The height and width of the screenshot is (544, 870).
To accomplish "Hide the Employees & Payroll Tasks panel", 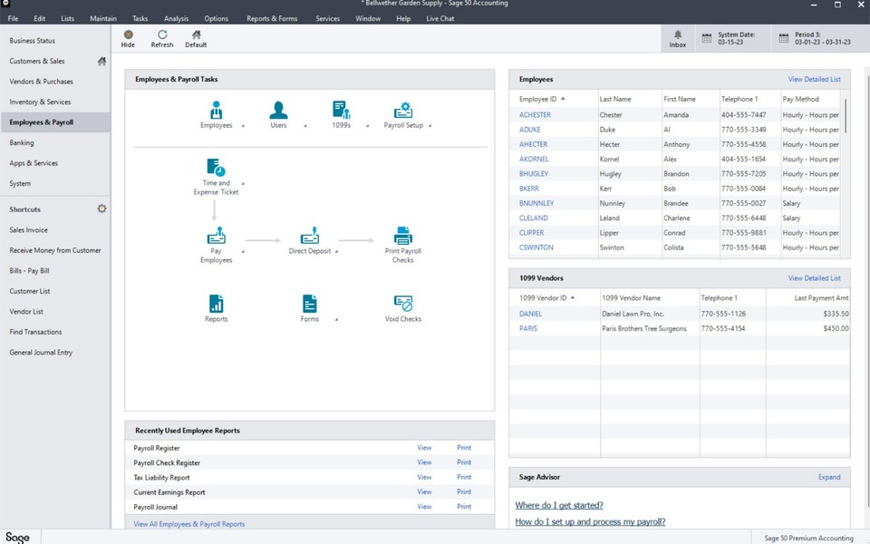I will click(x=128, y=36).
